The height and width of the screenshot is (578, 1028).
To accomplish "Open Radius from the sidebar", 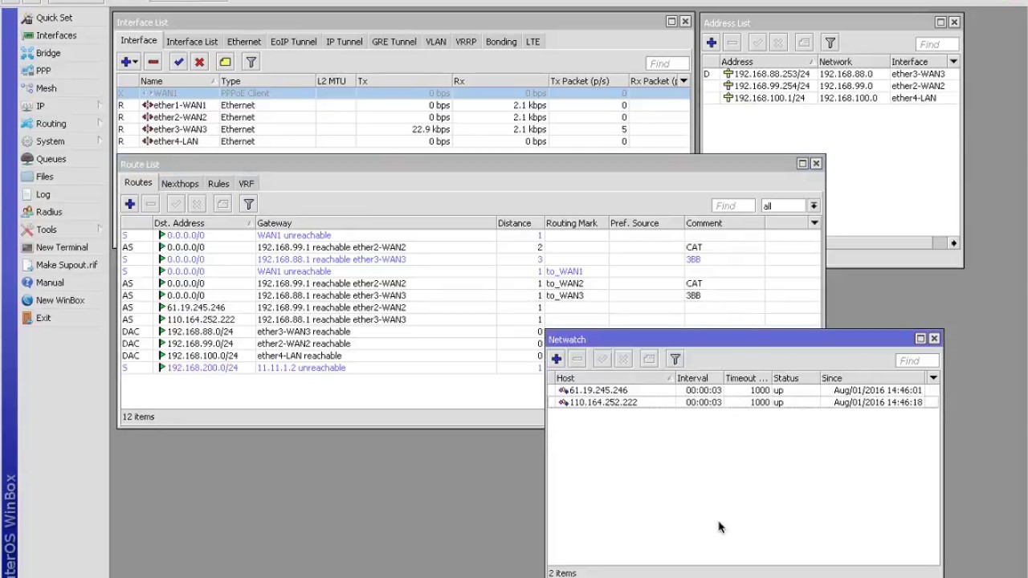I will pos(48,212).
